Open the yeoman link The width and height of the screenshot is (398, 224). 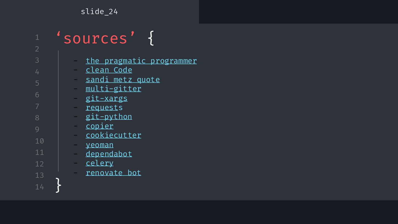coord(99,145)
